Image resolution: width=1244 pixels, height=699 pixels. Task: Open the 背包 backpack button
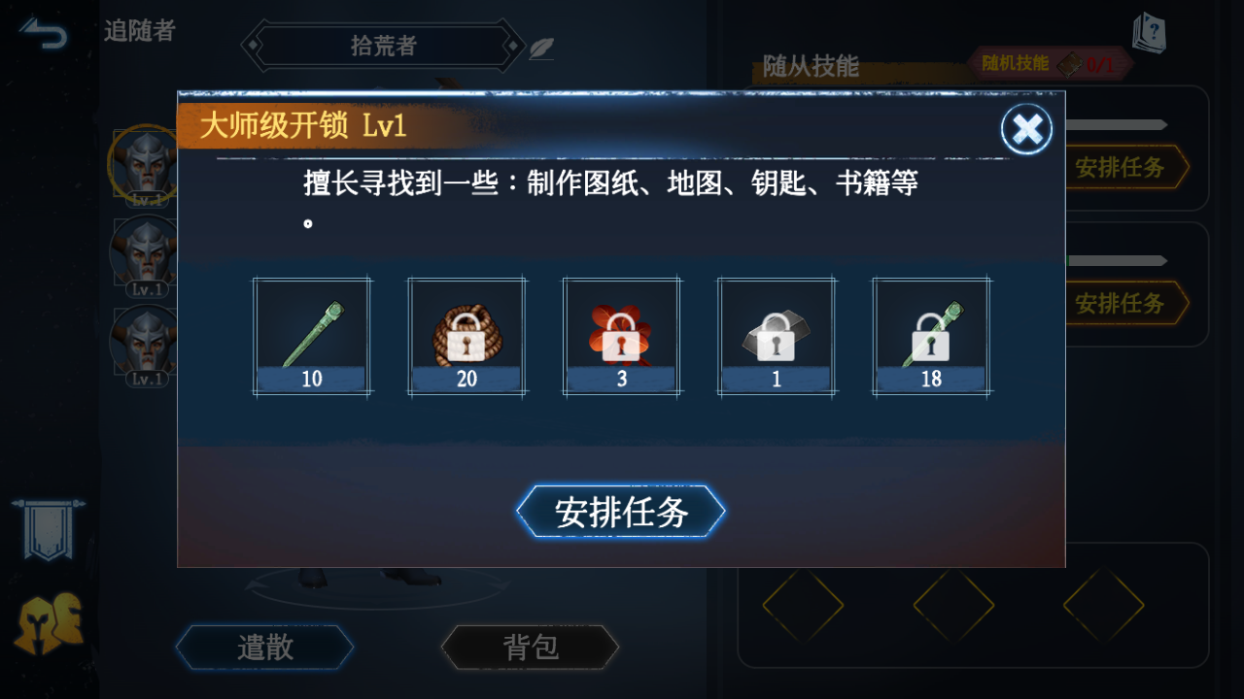531,648
